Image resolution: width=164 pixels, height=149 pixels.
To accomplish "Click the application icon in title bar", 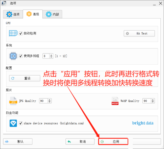I will click(4, 3).
